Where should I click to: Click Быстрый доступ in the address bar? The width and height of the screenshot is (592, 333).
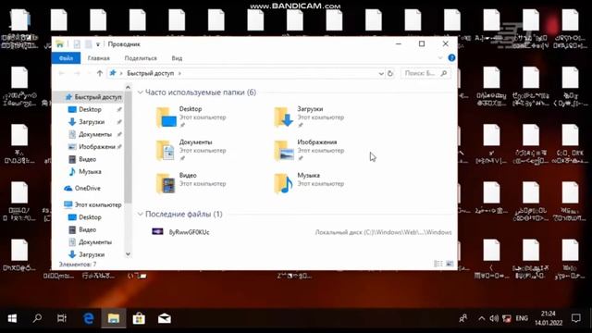(150, 73)
